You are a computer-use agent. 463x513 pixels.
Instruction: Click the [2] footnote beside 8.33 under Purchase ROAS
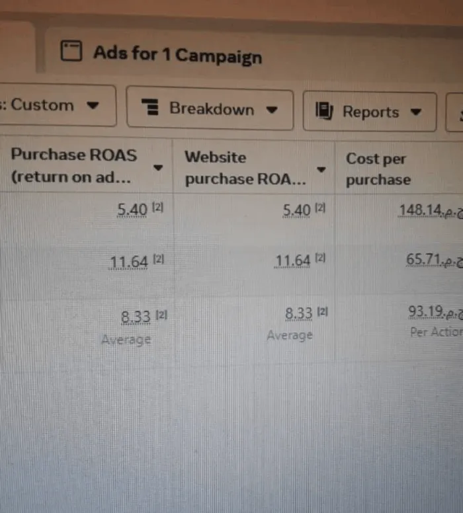click(161, 315)
